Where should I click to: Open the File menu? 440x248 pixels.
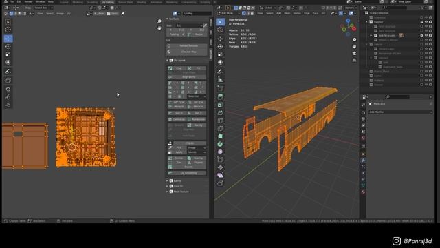click(12, 1)
